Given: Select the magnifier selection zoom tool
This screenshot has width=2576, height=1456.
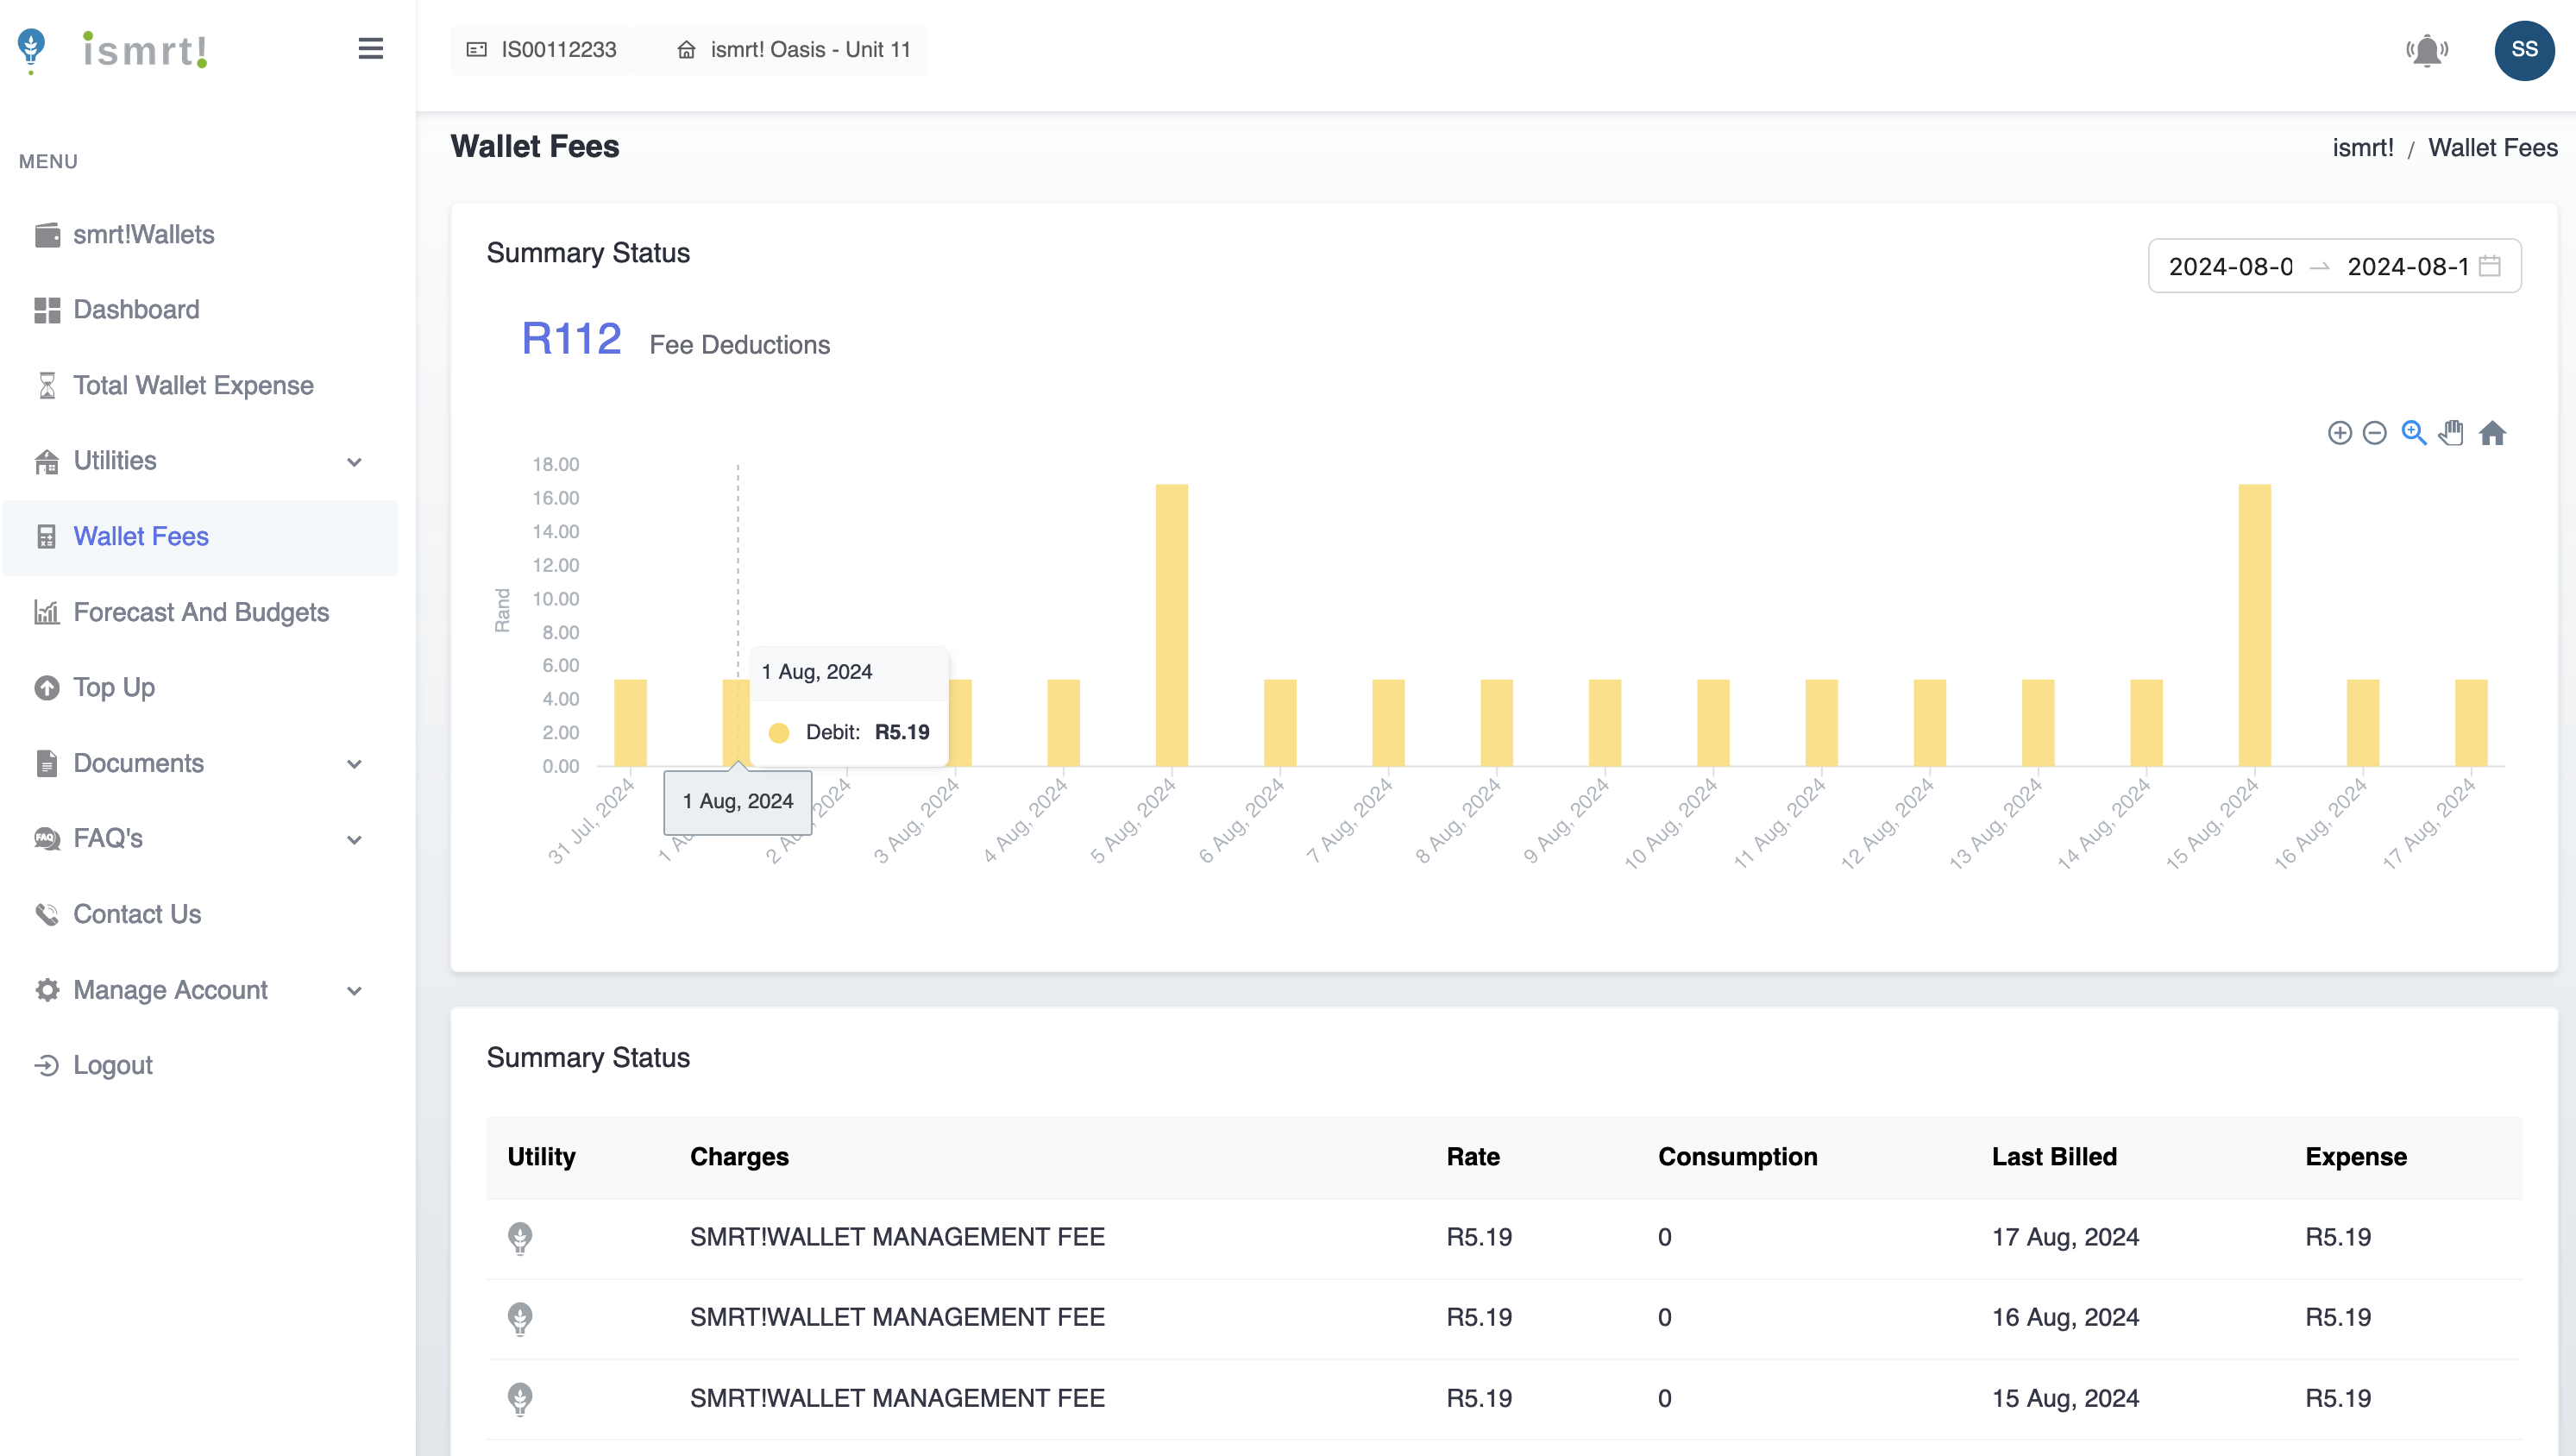Looking at the screenshot, I should coord(2414,433).
